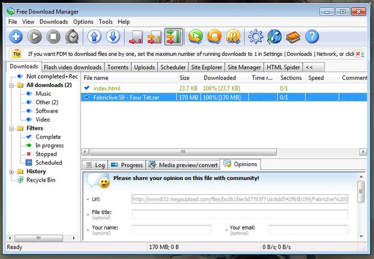This screenshot has height=259, width=374.
Task: Collapse the All downloads tree node
Action: click(x=11, y=85)
